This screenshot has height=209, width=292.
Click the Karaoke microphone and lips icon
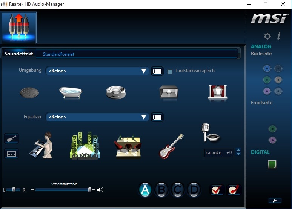(x=211, y=132)
